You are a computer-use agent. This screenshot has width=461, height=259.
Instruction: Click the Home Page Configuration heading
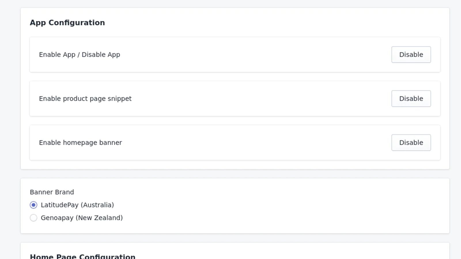coord(82,256)
